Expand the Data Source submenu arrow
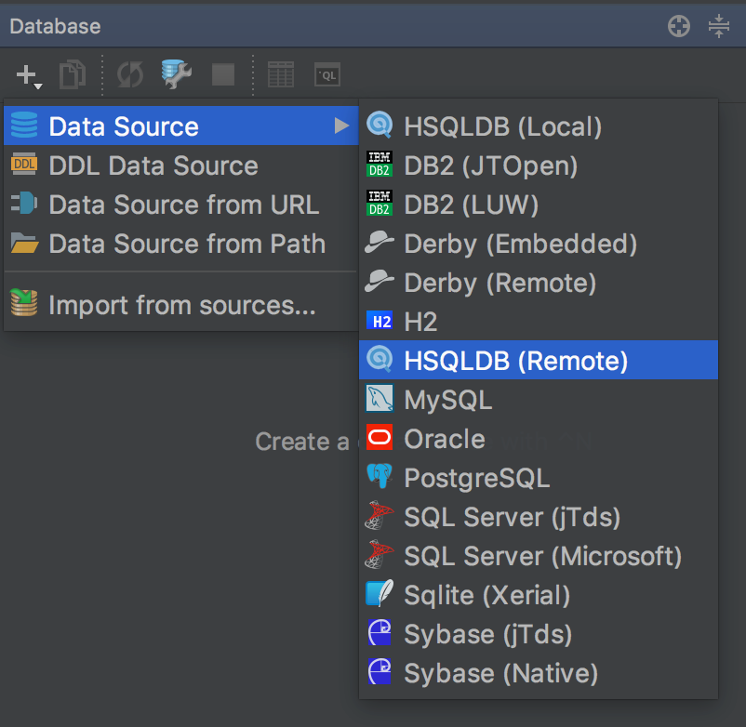 click(341, 124)
